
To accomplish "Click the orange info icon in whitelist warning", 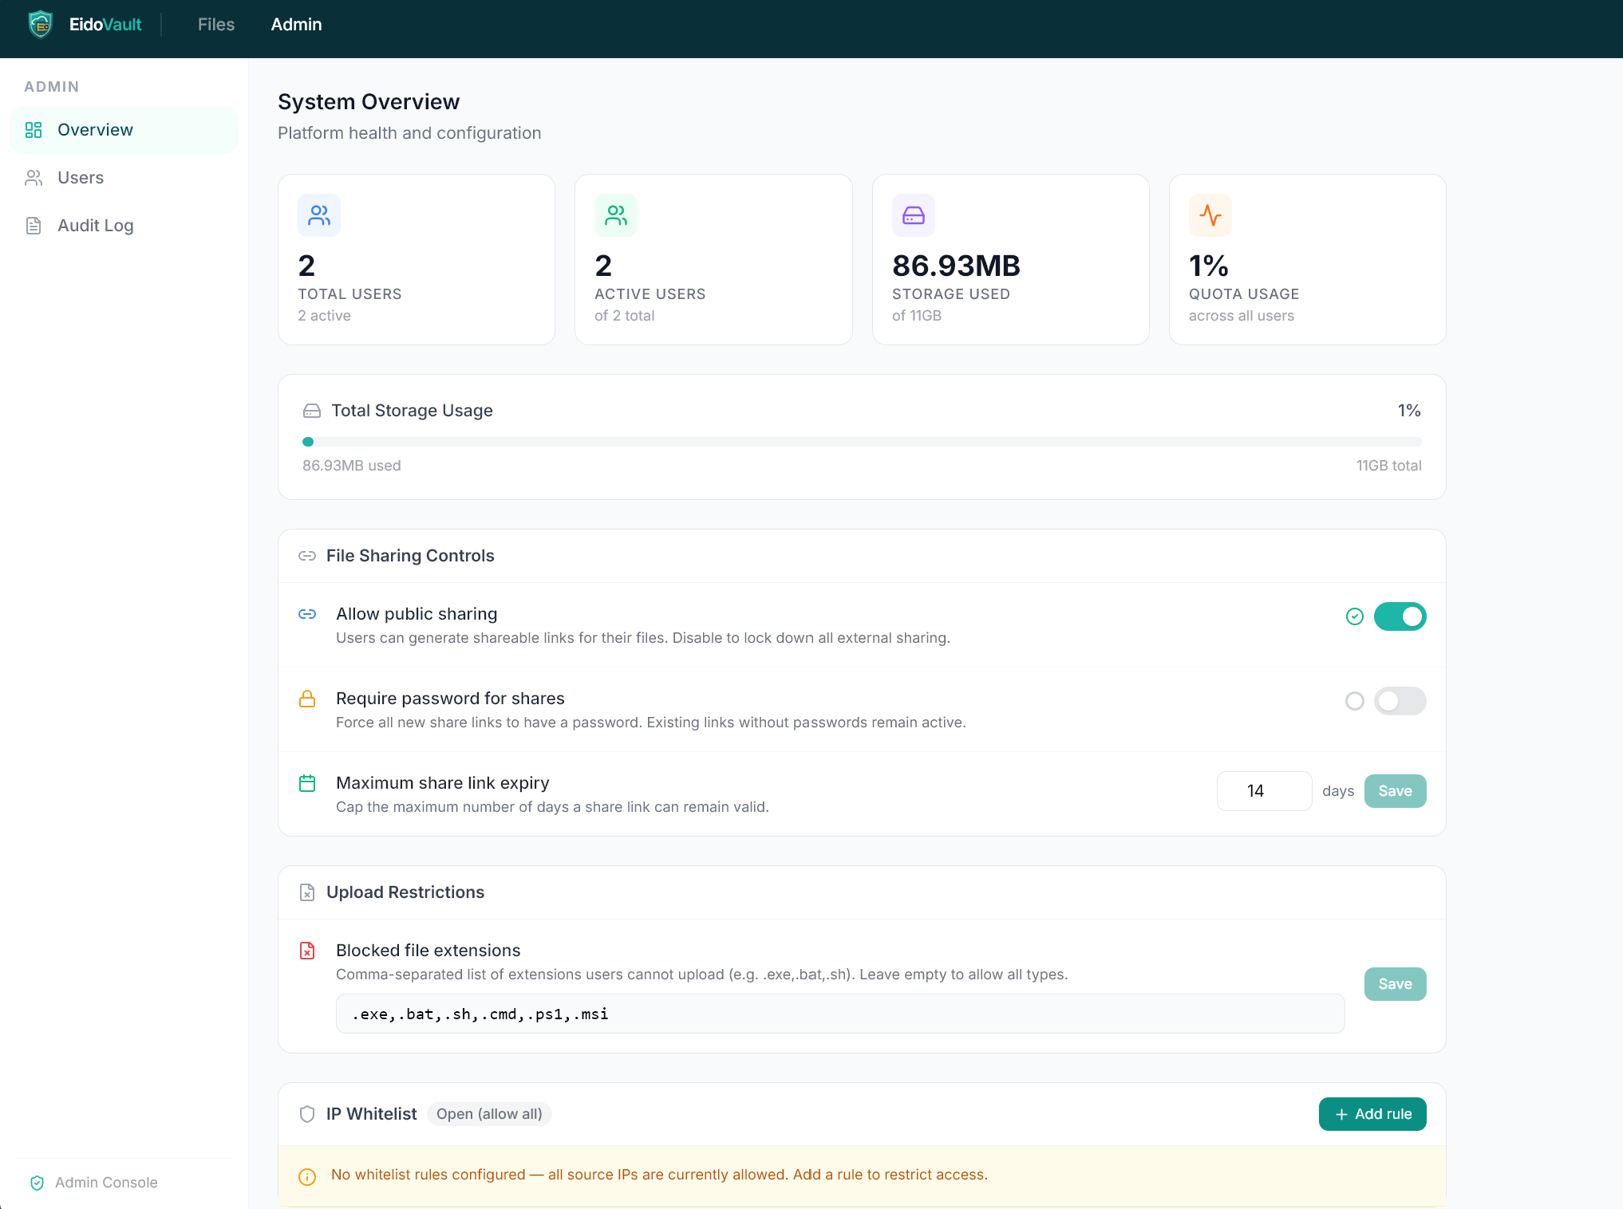I will coord(307,1176).
